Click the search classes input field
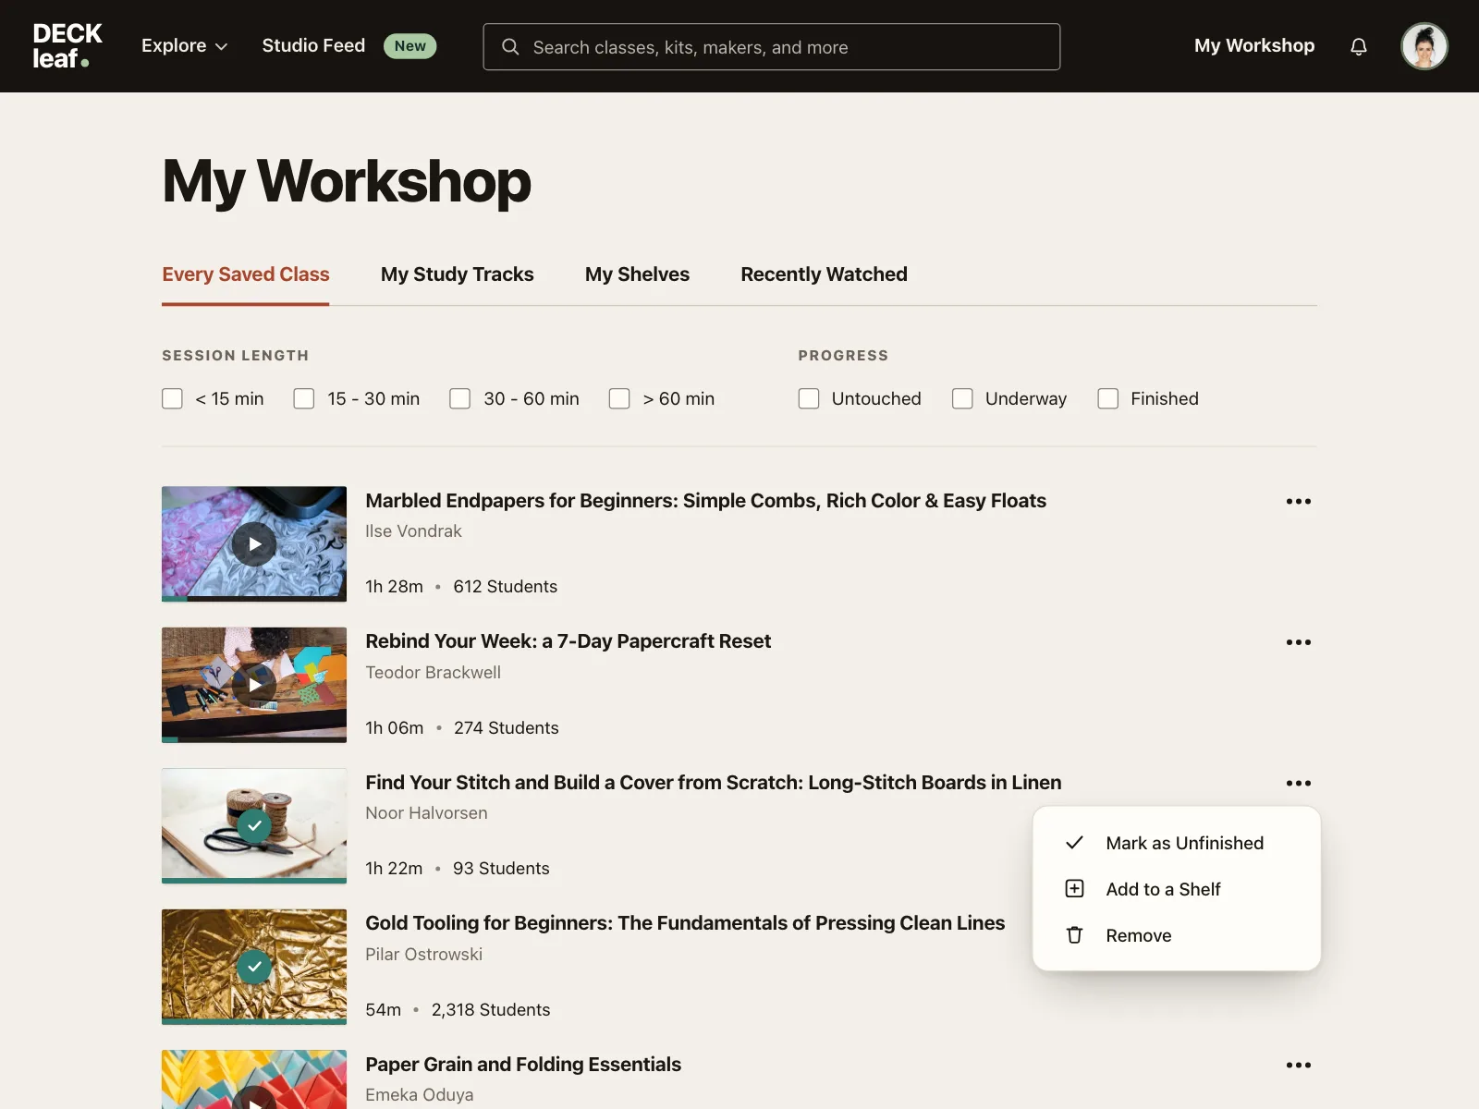The image size is (1479, 1109). tap(772, 47)
